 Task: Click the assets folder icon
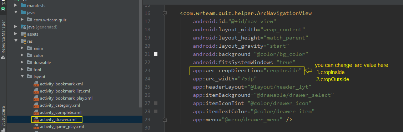[24, 34]
